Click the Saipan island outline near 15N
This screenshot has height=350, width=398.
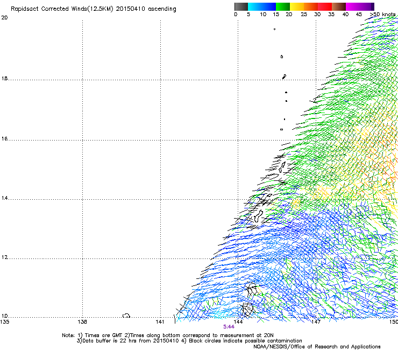[x=283, y=165]
